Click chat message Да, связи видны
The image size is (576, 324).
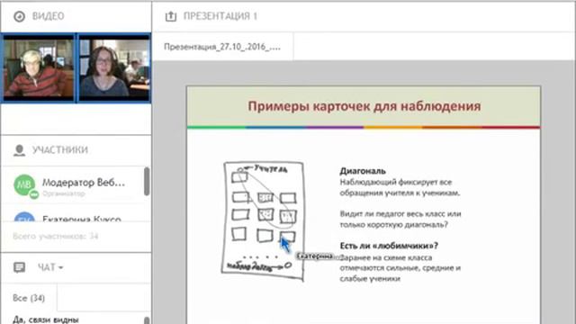pos(46,319)
